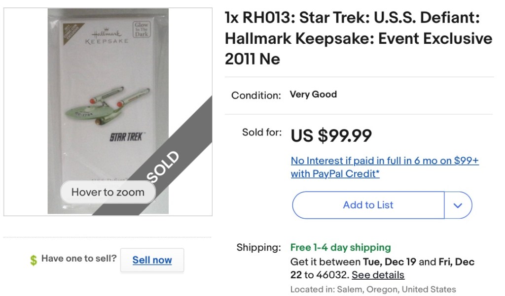The height and width of the screenshot is (296, 505).
Task: Click the Located in Salem, Oregon text
Action: click(373, 289)
